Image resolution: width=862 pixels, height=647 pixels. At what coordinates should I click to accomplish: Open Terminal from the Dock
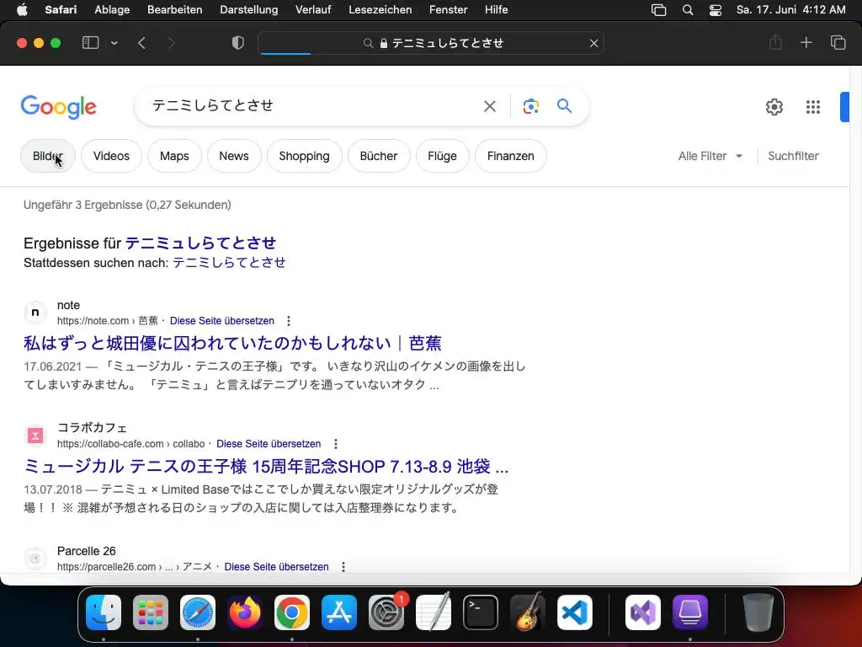pyautogui.click(x=481, y=612)
